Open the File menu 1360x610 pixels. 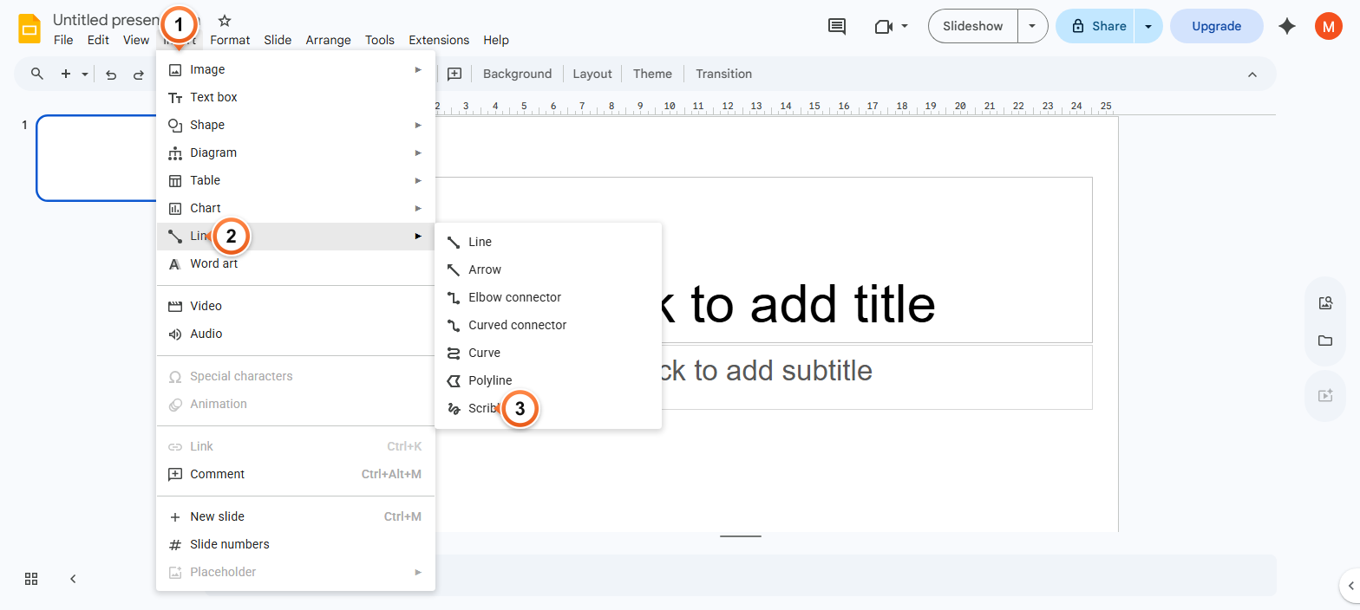click(63, 40)
